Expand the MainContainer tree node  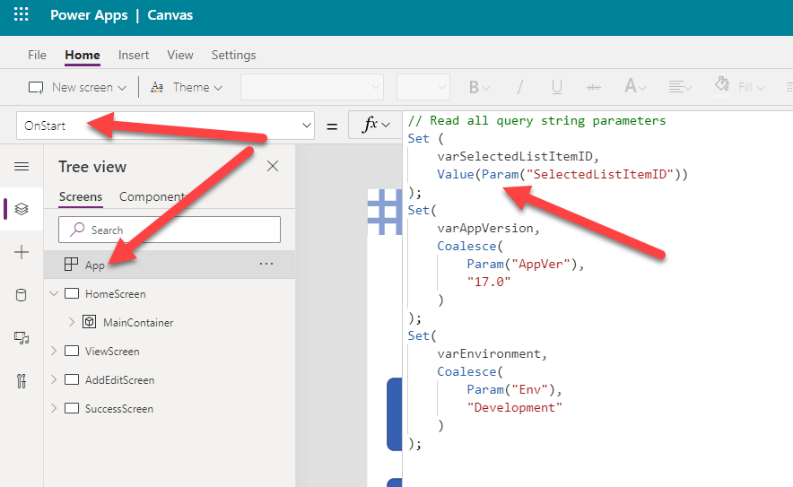tap(72, 322)
